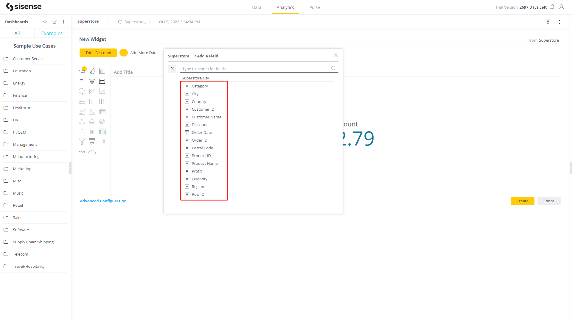Expand the Retail folder
The width and height of the screenshot is (572, 321).
35,205
